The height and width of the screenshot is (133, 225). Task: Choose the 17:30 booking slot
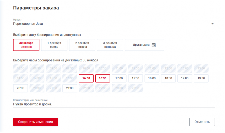[x=136, y=78]
